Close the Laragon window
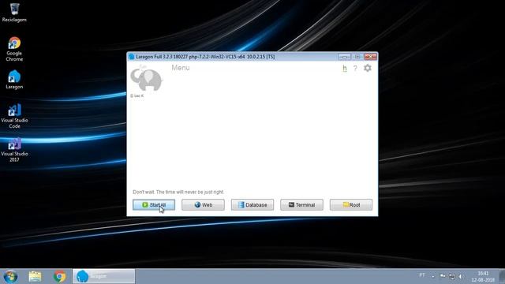This screenshot has height=284, width=505. tap(370, 57)
